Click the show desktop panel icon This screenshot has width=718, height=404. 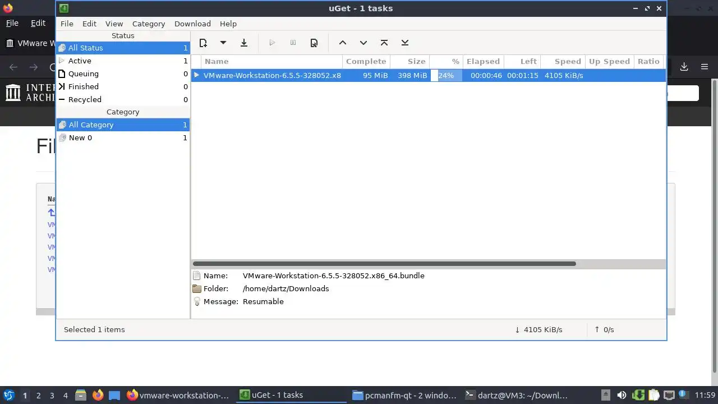[114, 395]
